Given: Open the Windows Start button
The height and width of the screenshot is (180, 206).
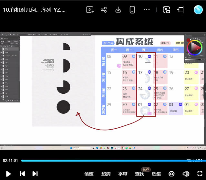Looking at the screenshot, I should [71, 148].
